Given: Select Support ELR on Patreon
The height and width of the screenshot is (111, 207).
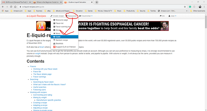Looking at the screenshot, I should pyautogui.click(x=64, y=47).
